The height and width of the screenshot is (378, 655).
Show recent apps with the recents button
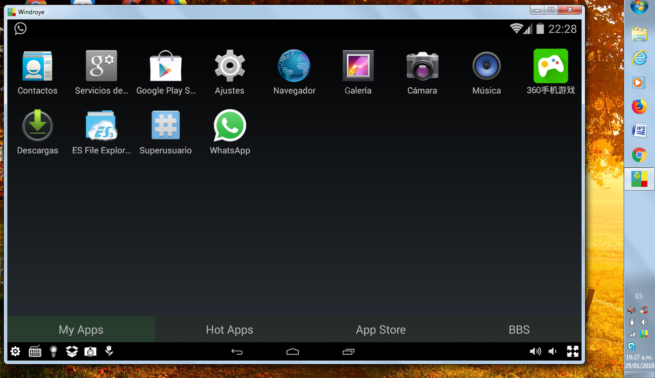[x=348, y=351]
